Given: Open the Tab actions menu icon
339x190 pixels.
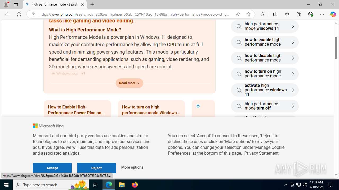Looking at the screenshot, I should (16, 4).
